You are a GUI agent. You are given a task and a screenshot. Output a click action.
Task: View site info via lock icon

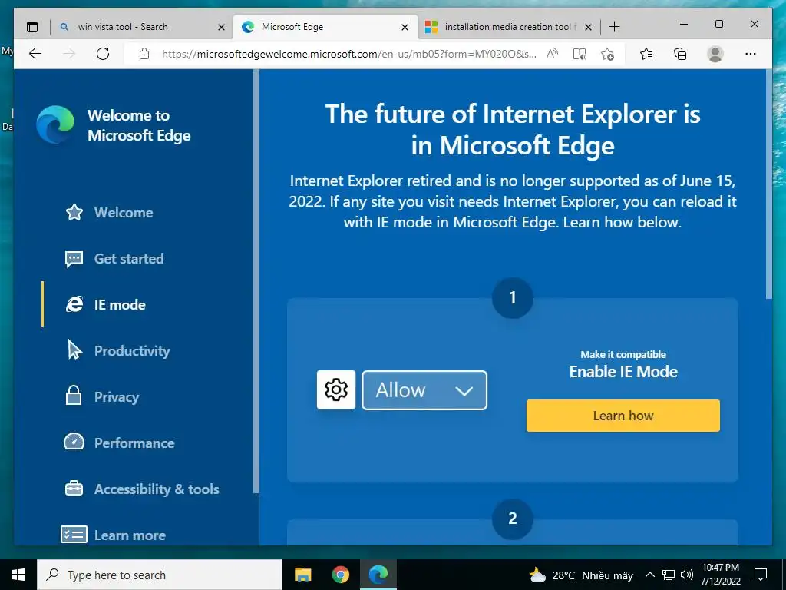pos(144,54)
